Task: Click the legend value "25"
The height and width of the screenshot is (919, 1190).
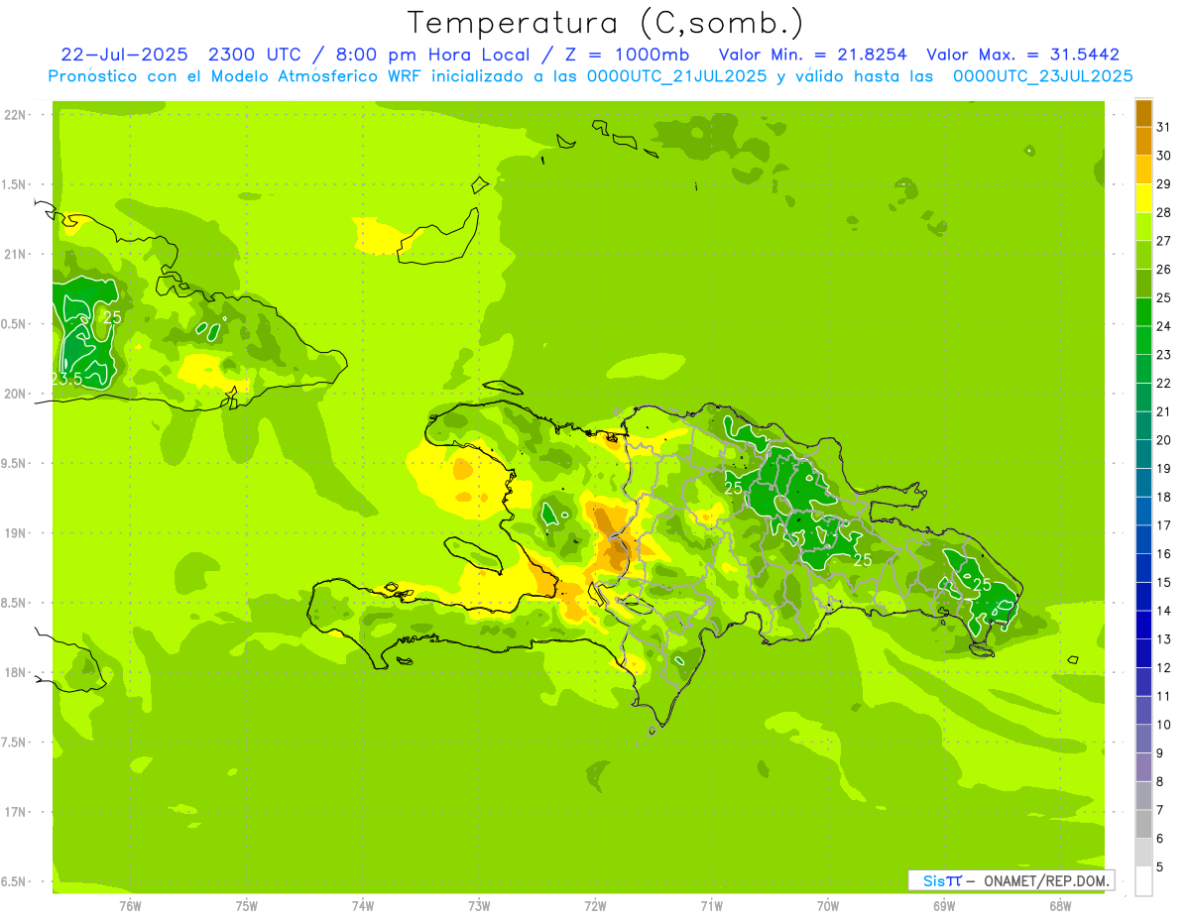Action: click(1164, 297)
